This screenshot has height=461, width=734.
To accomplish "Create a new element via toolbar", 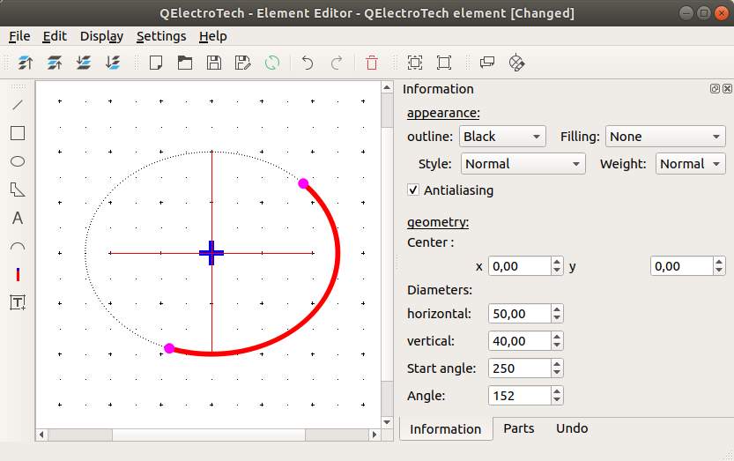I will click(156, 63).
